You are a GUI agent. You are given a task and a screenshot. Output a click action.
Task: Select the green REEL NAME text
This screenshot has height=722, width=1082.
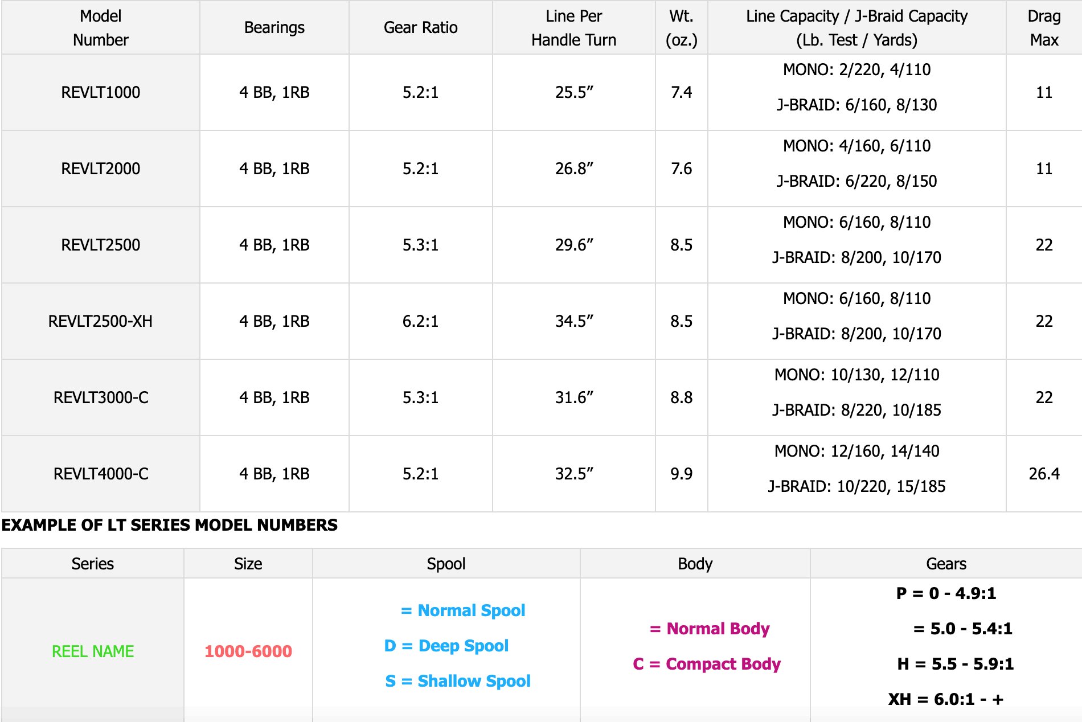[93, 651]
